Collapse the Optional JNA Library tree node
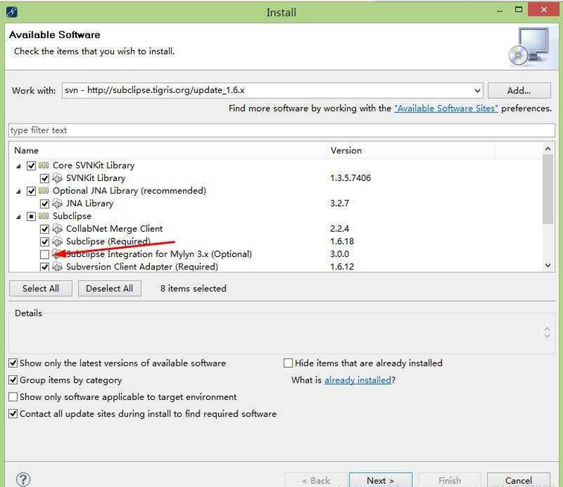563x487 pixels. (x=19, y=191)
